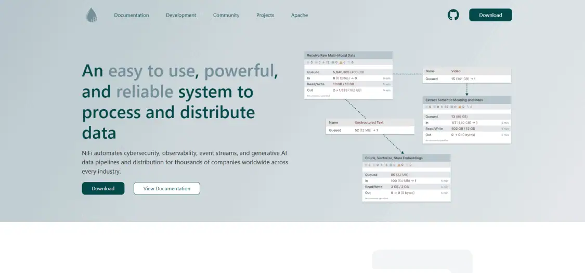
Task: Click warning icon in Receive Raw Multi-Modal Data
Action: (x=341, y=62)
